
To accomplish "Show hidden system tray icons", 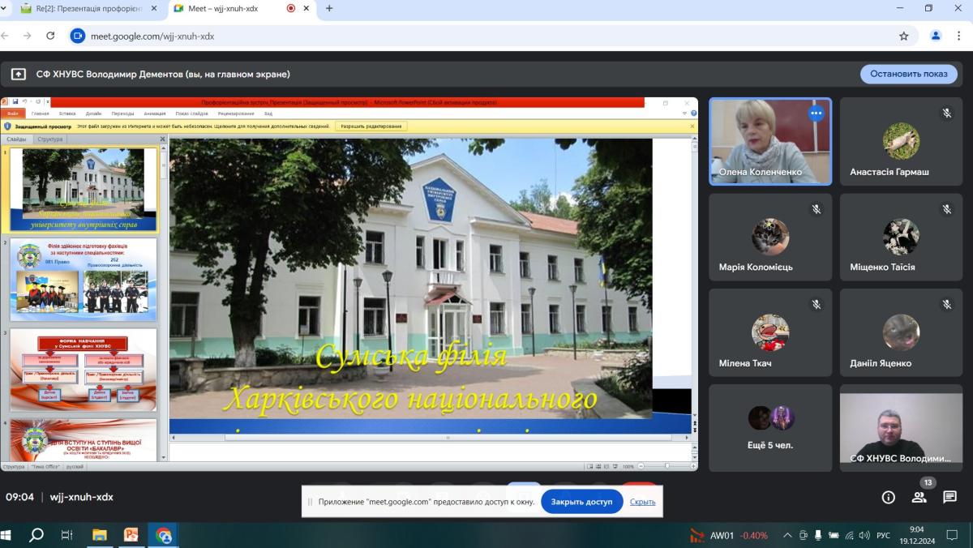I will click(x=787, y=535).
